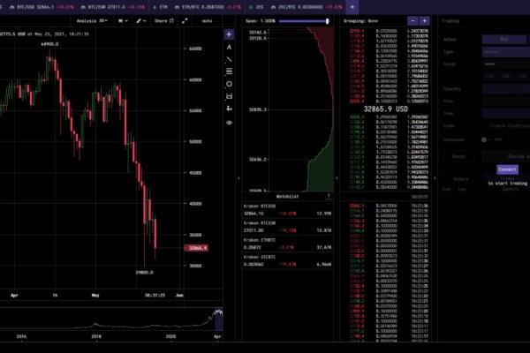This screenshot has width=530, height=353.
Task: Add a new ticker tab with plus
Action: click(x=352, y=6)
